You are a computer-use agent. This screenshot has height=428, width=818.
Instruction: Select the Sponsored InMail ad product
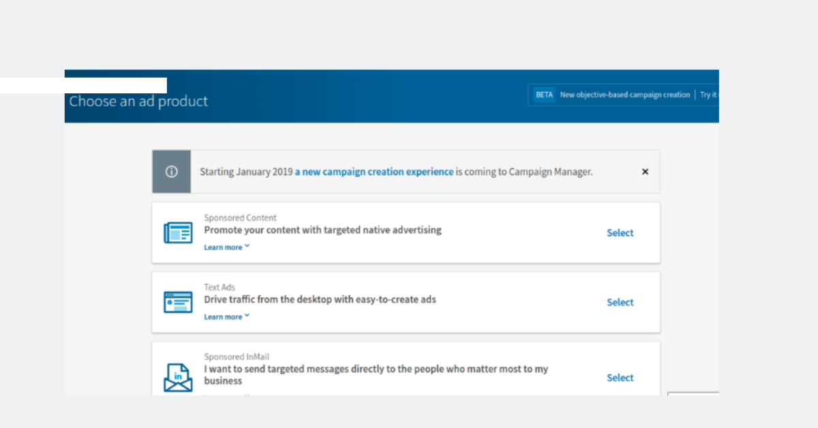(x=620, y=378)
